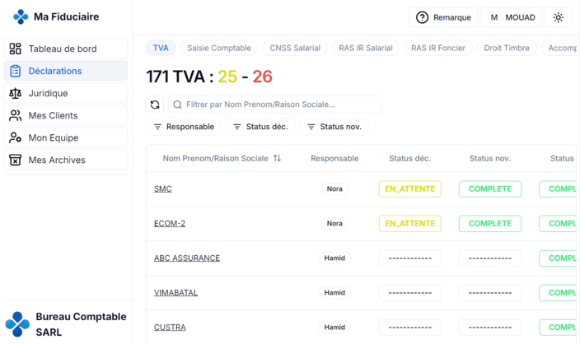Click the Remarque help icon button
Screen dimensions: 580x344
(443, 17)
